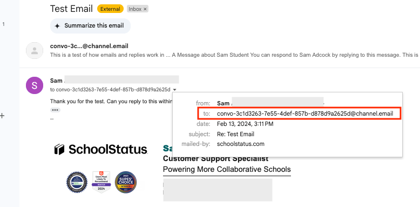Click the blue circular award badge
Viewport: 420px width, 207px height.
point(77,182)
